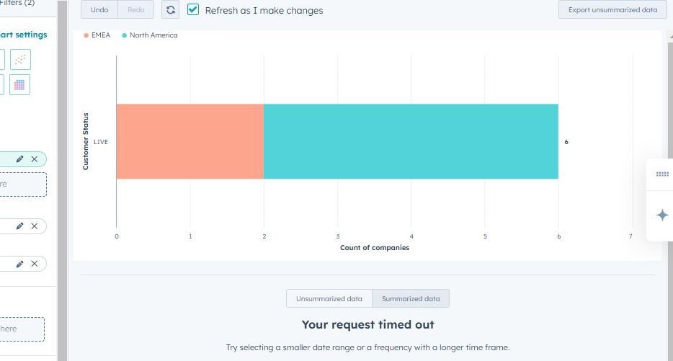The width and height of the screenshot is (673, 361).
Task: Toggle 'Refresh as I make changes' checkbox
Action: tap(193, 10)
